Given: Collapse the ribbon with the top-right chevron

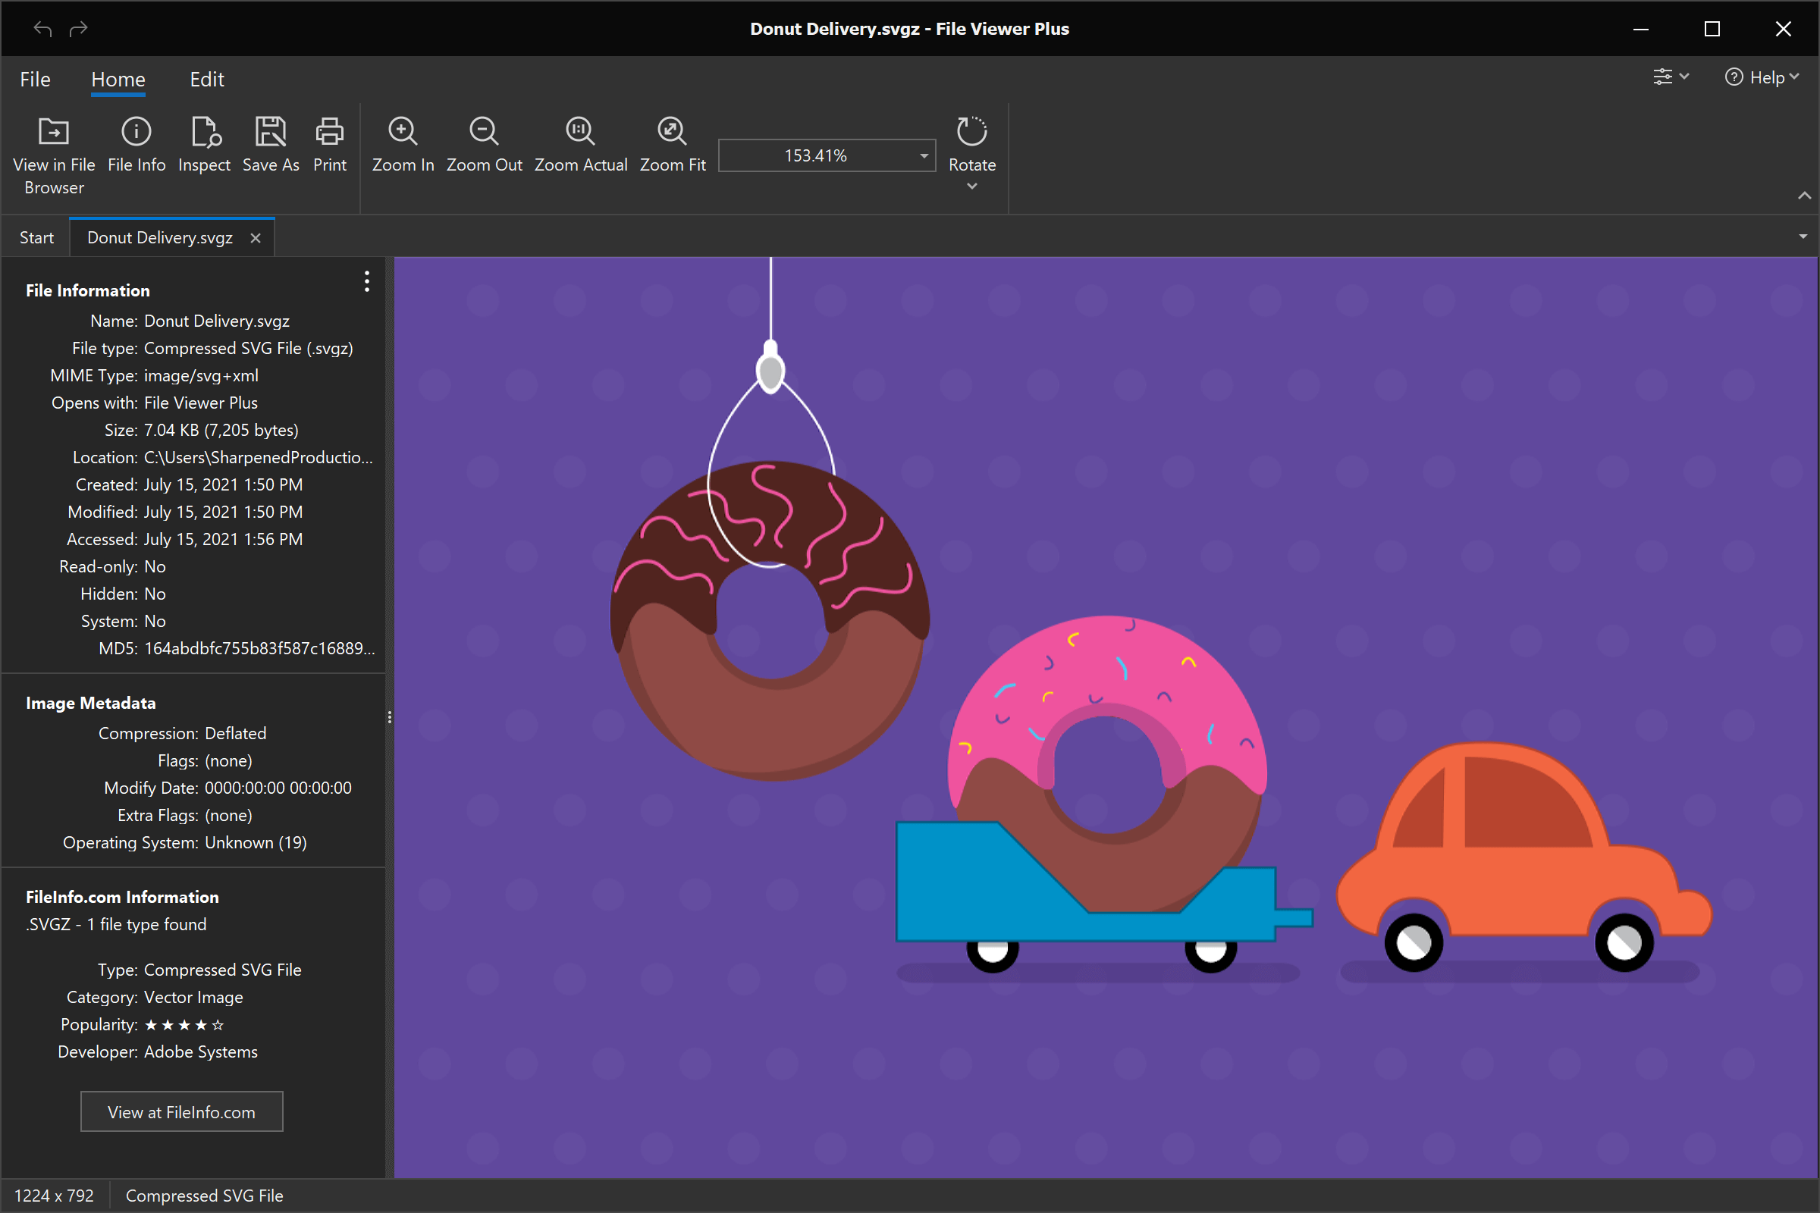Looking at the screenshot, I should coord(1804,196).
